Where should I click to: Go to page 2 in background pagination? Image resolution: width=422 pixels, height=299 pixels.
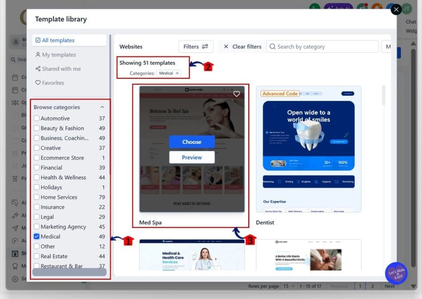point(373,286)
